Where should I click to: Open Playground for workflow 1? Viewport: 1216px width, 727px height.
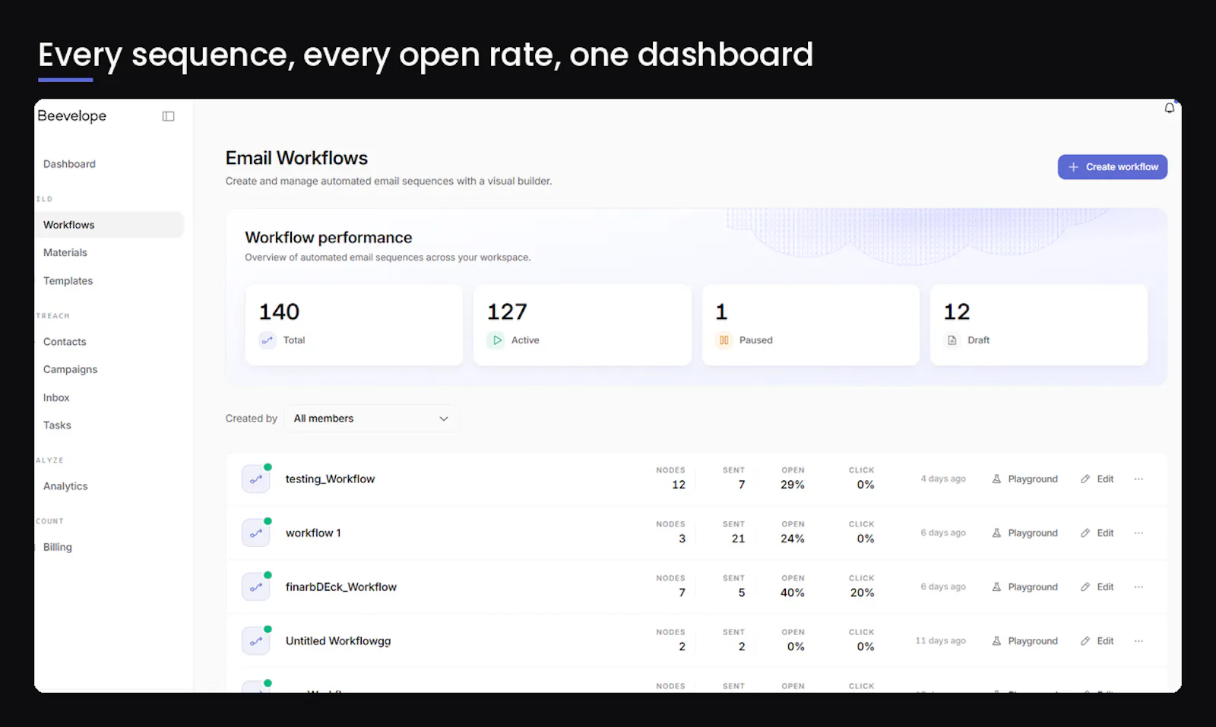1024,533
